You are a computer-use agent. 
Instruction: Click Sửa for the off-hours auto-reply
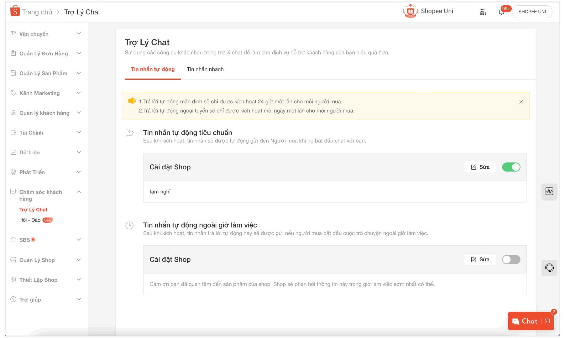pyautogui.click(x=480, y=259)
